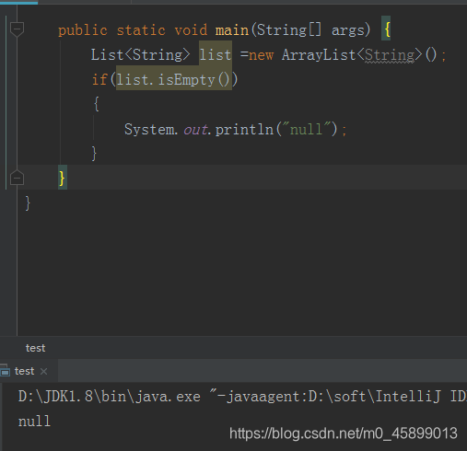The height and width of the screenshot is (451, 467).
Task: Click the 'new' keyword
Action: click(261, 55)
